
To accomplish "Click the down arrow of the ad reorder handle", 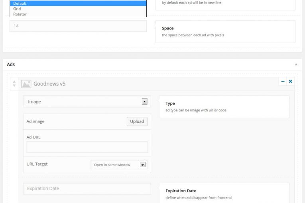I will click(14, 86).
